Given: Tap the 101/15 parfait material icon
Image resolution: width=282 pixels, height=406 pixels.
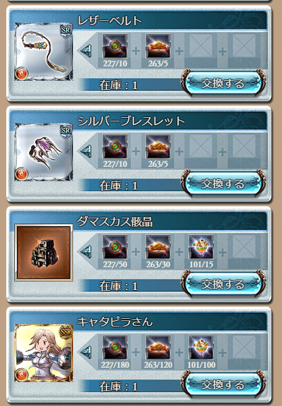Looking at the screenshot, I should pyautogui.click(x=201, y=247).
